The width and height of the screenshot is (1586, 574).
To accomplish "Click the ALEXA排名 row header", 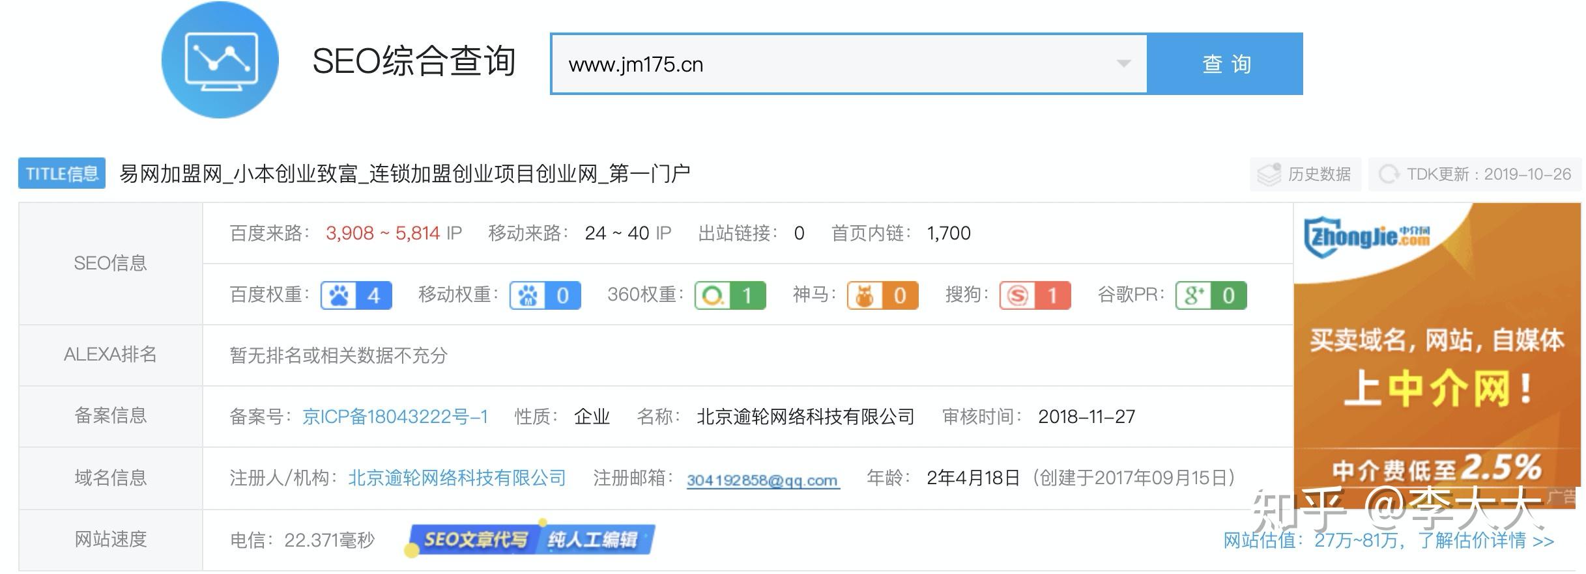I will 110,355.
